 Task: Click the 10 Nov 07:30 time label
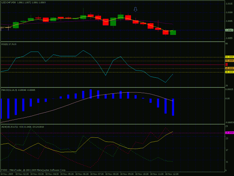tap(97, 174)
